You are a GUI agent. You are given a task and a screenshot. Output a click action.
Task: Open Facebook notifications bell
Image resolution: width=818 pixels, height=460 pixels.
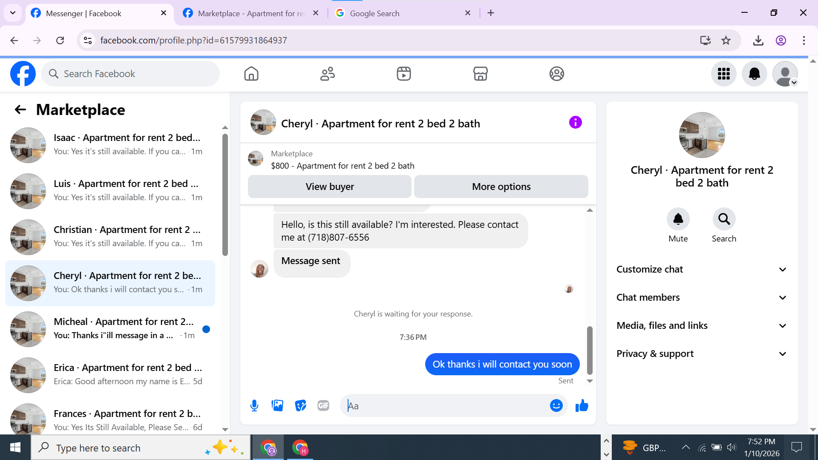pyautogui.click(x=754, y=74)
